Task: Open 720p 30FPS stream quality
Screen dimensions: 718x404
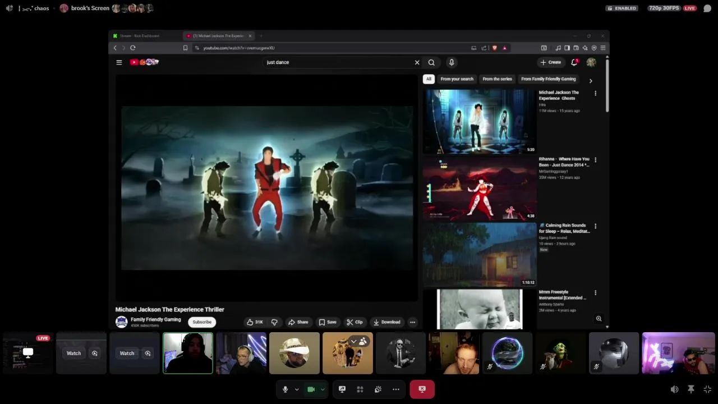Action: (x=664, y=8)
